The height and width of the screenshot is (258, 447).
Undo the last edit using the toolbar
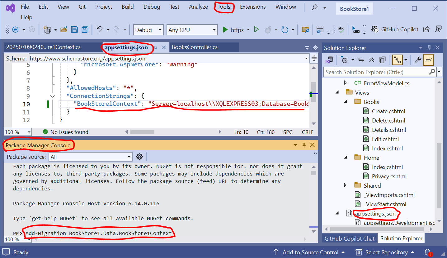pos(100,30)
